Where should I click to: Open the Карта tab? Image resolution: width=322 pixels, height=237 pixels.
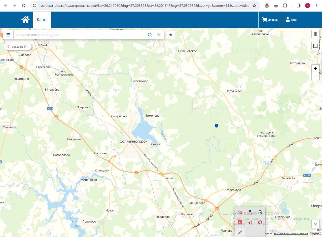tap(42, 20)
